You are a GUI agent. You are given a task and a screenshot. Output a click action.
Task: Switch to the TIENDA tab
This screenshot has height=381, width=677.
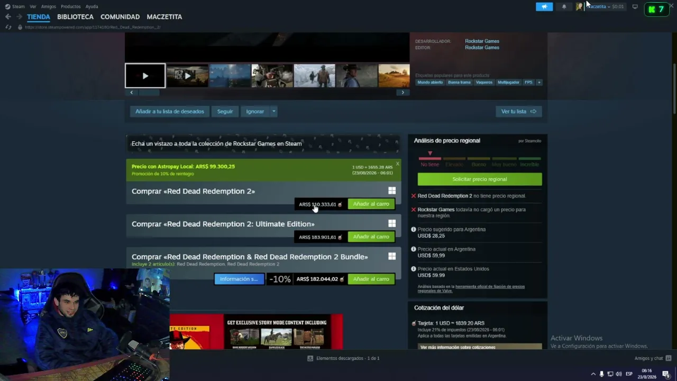click(39, 17)
